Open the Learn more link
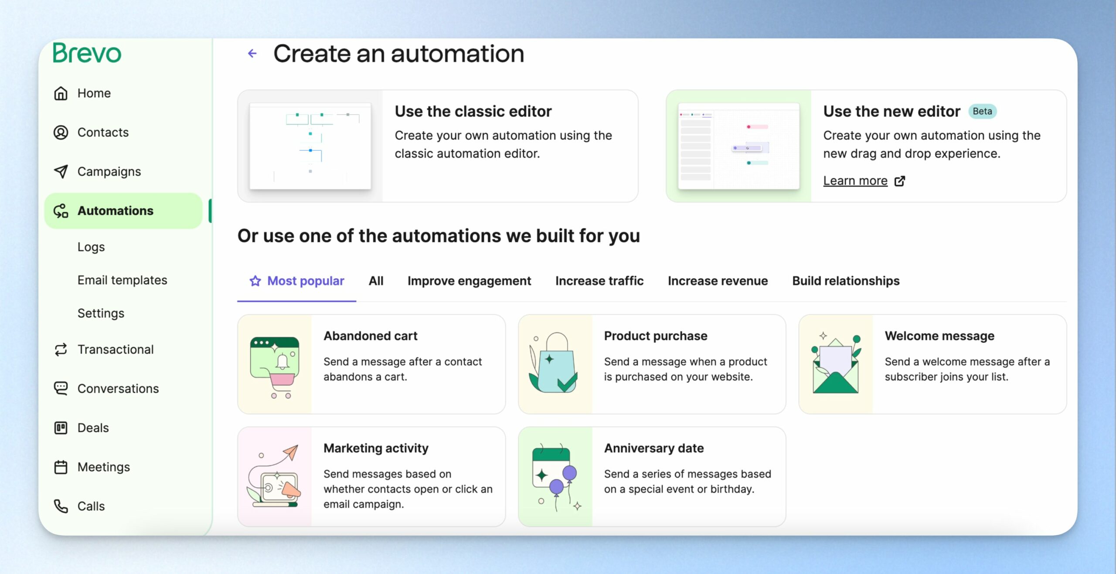The height and width of the screenshot is (574, 1116). pos(855,181)
